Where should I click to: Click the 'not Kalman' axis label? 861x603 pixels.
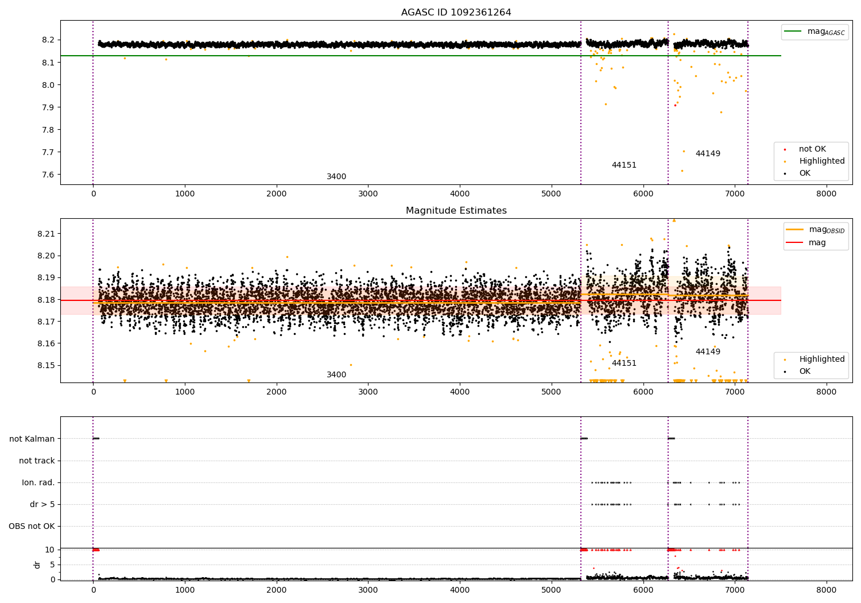coord(32,439)
